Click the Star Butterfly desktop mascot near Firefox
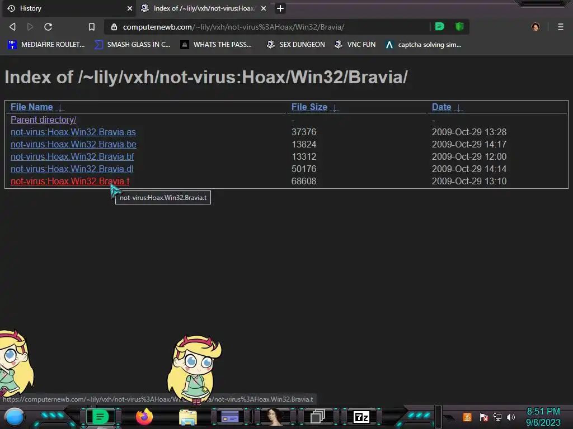The image size is (573, 429). [x=194, y=369]
